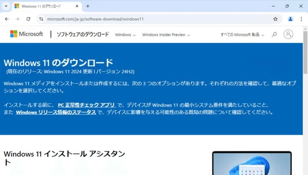Close the Windows 11 のダウンロード tab
This screenshot has width=308, height=175.
(x=77, y=6)
